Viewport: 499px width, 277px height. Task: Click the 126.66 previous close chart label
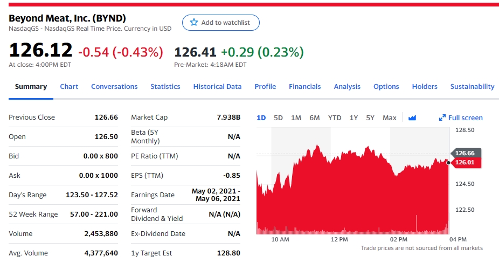(466, 153)
